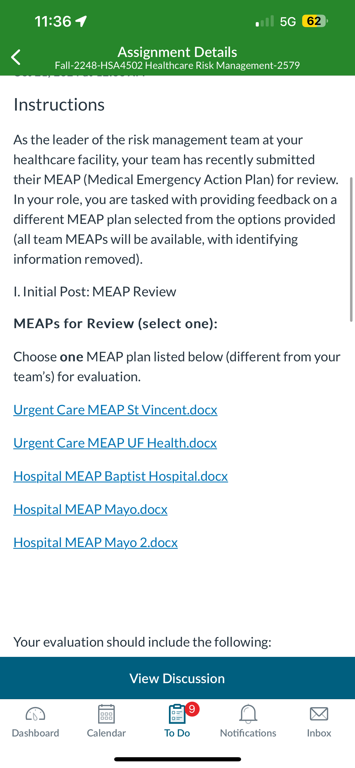Open Urgent Care MEAP St Vincent.docx
Screen dimensions: 355x768
coord(115,410)
